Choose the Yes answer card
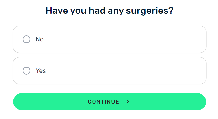218x119 pixels. coord(110,70)
